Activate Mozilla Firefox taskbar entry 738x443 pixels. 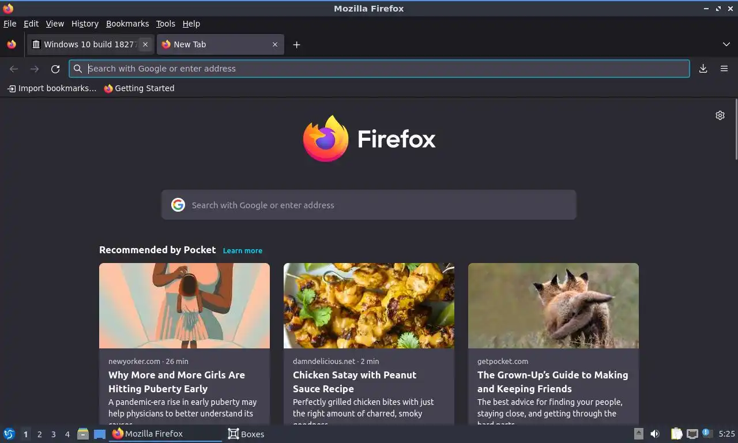(x=165, y=434)
